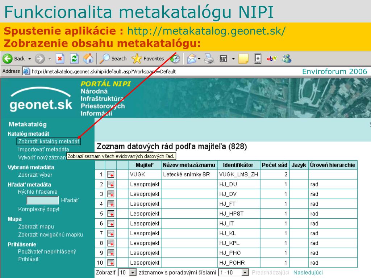
Task: Click the page icon in the Address bar
Action: click(26, 71)
